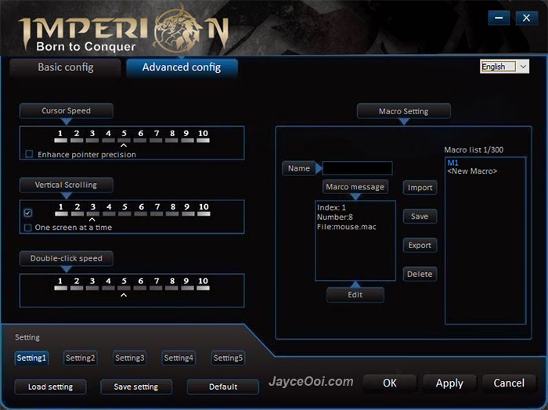Minimize the Imperion window
The height and width of the screenshot is (410, 548).
[499, 18]
